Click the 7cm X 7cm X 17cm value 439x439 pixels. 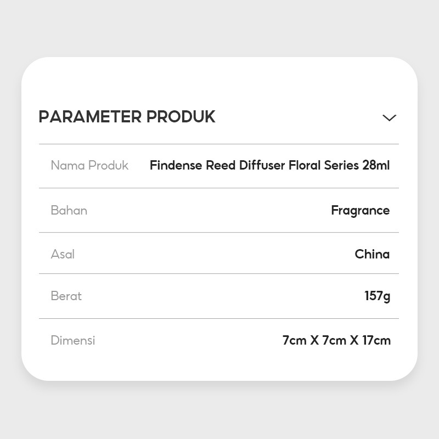pyautogui.click(x=336, y=340)
